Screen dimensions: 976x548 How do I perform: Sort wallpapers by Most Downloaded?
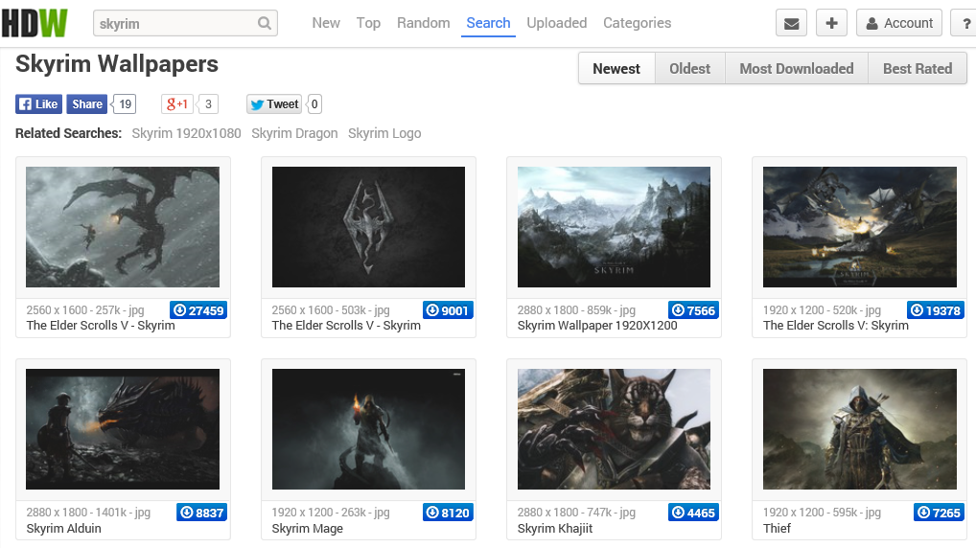pos(796,69)
